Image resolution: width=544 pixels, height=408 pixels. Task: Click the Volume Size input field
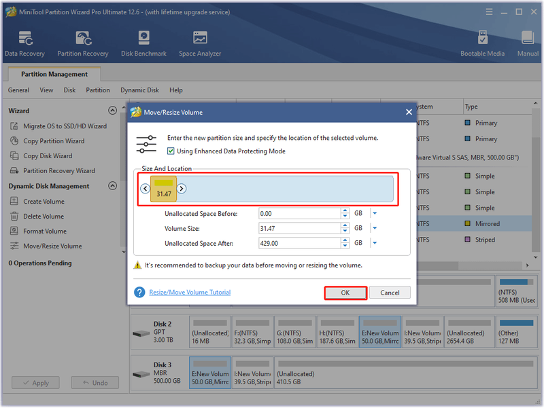tap(300, 228)
